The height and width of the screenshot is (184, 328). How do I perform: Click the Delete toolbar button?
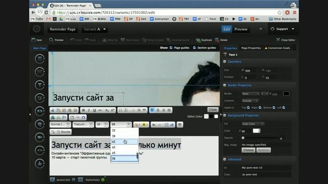click(221, 40)
